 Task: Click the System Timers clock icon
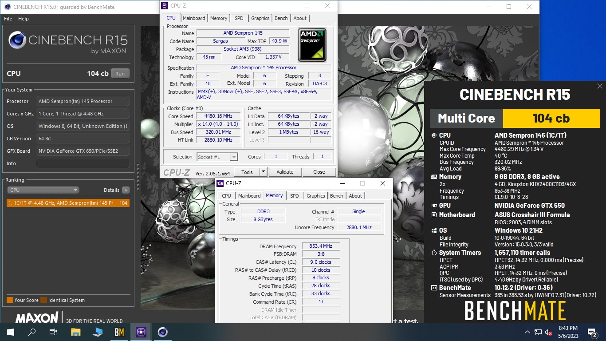434,253
